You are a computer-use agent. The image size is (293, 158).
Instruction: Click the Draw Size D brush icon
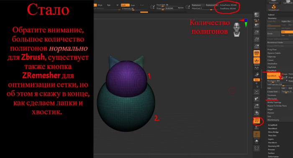(x=188, y=7)
